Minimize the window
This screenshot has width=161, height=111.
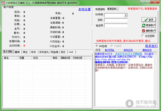click(142, 2)
